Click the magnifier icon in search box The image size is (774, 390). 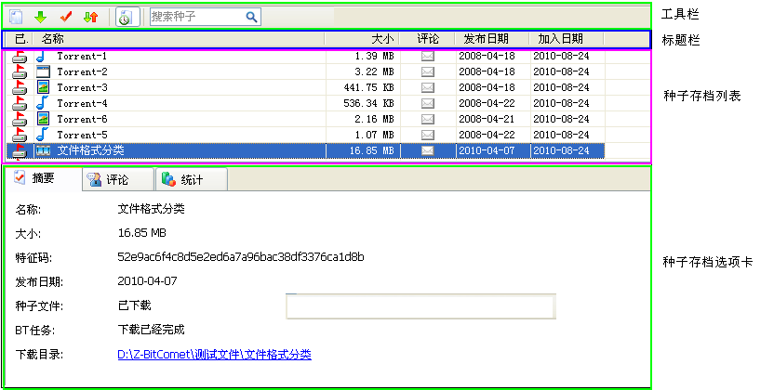point(251,17)
